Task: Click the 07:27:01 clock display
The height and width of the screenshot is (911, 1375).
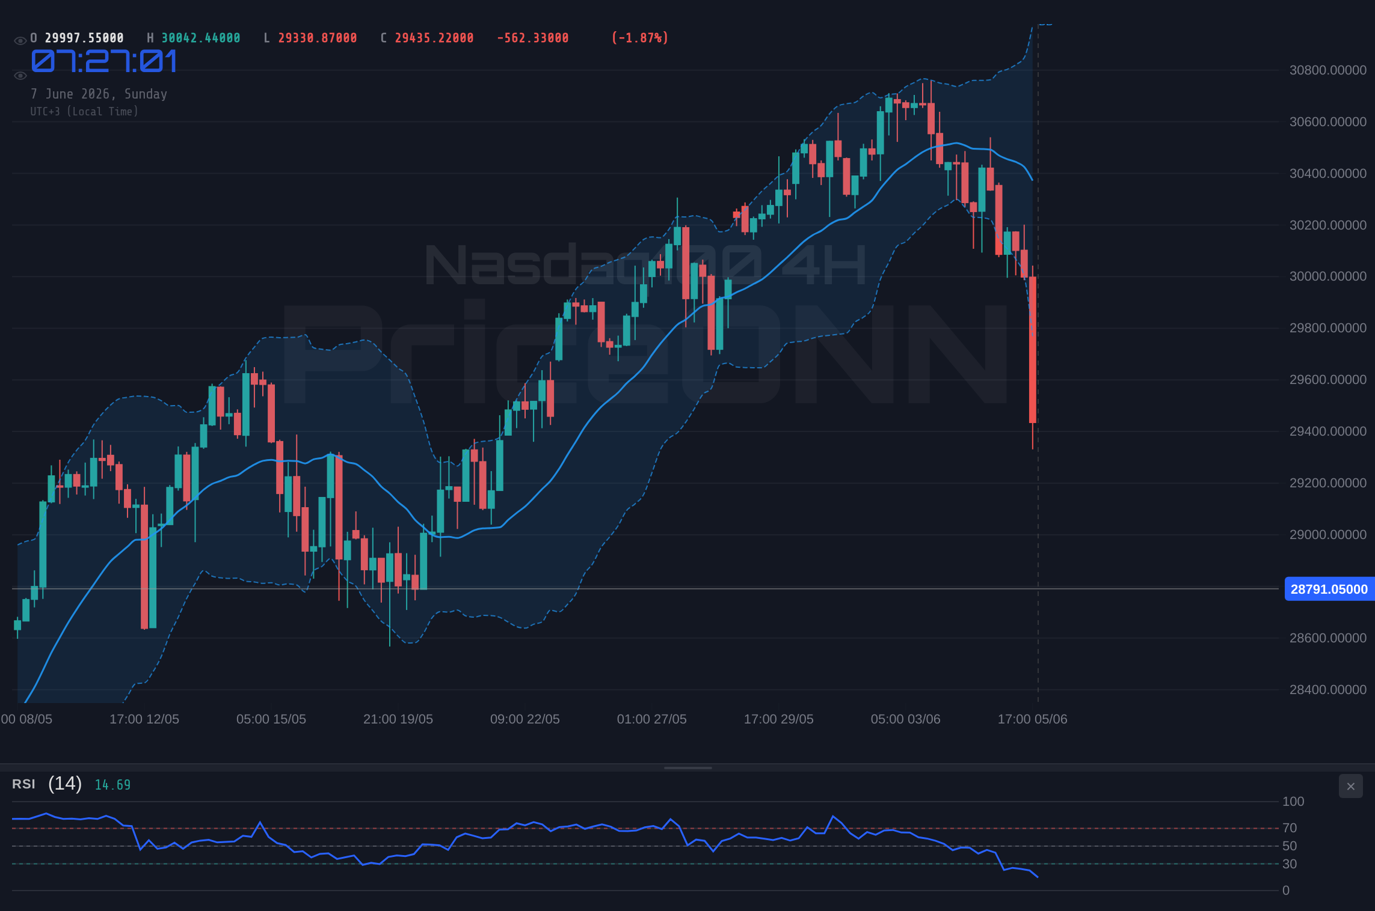Action: (x=104, y=61)
